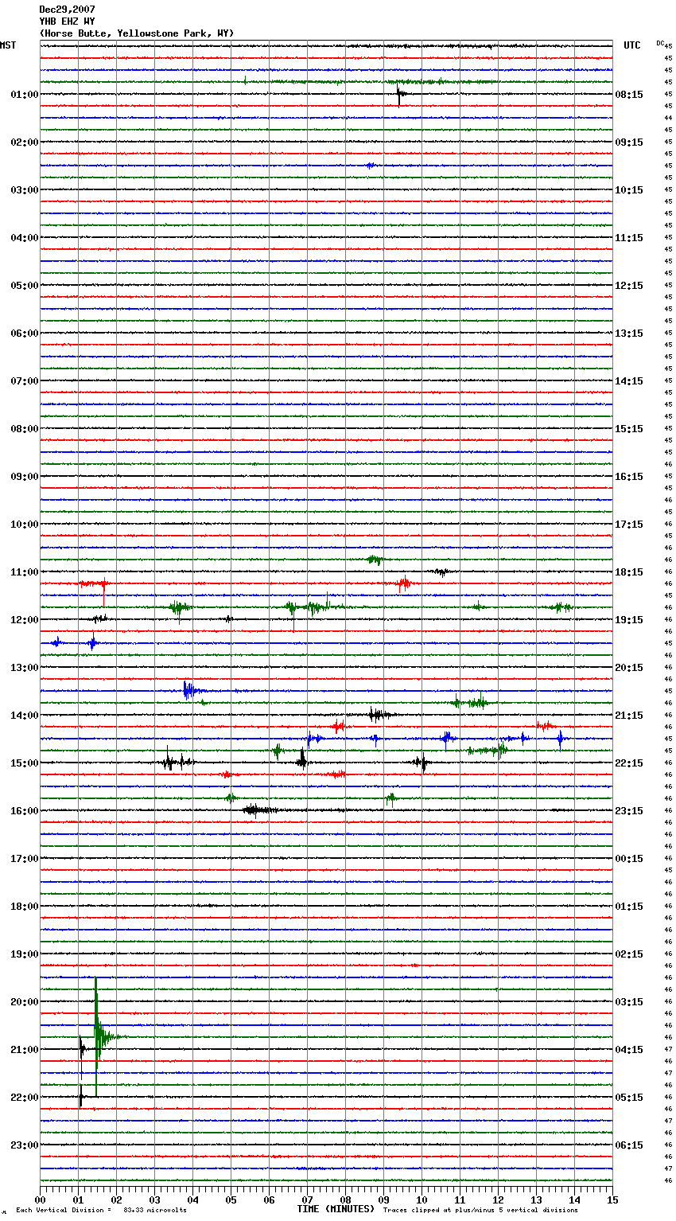
Task: Select the 03:00 MST row label
Action: point(25,190)
